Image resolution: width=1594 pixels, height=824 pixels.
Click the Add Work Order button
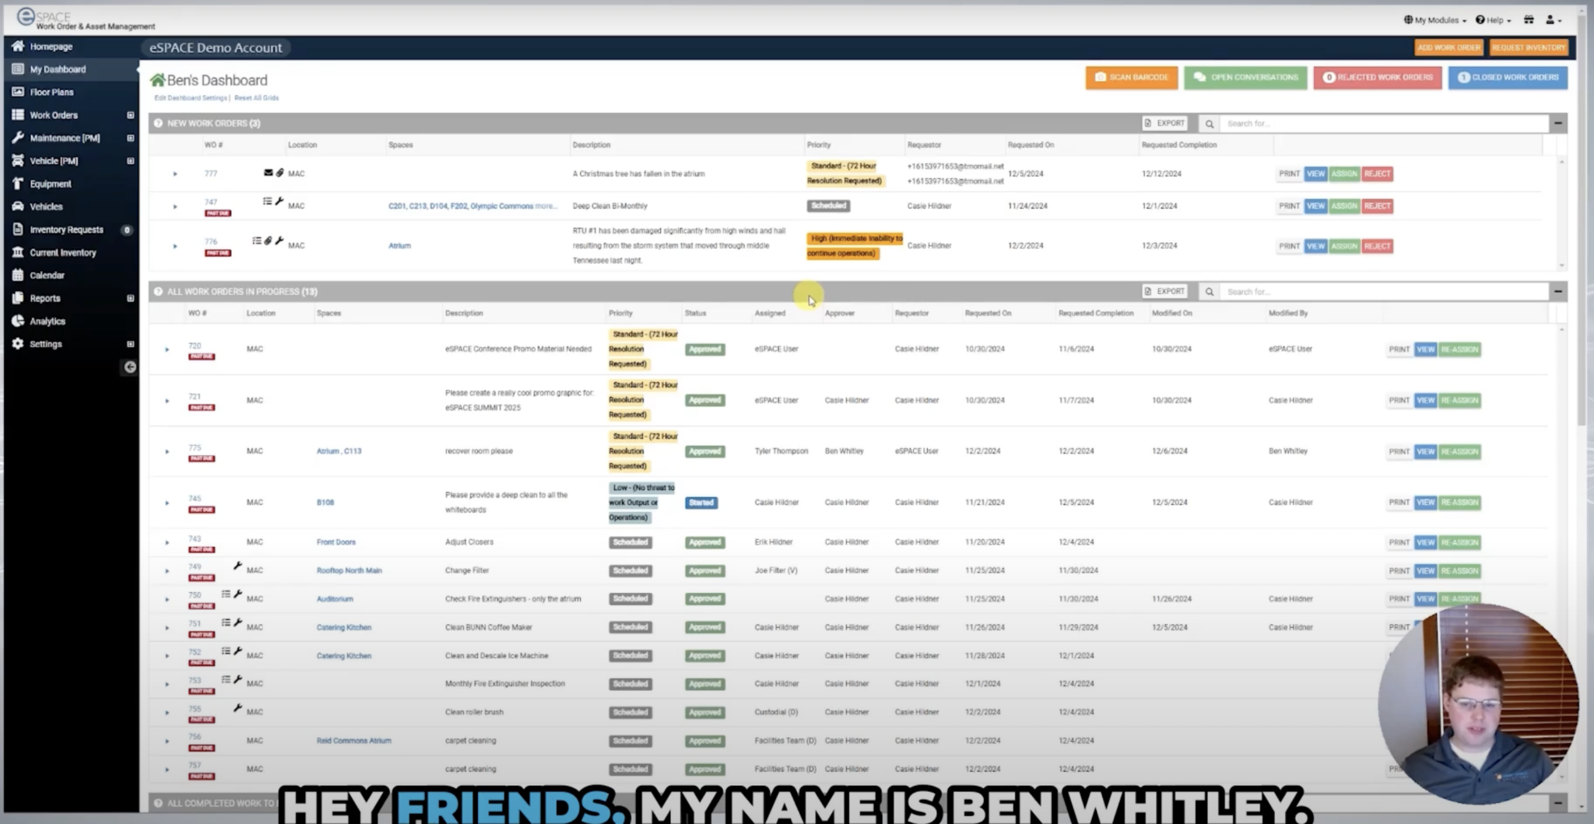tap(1448, 47)
